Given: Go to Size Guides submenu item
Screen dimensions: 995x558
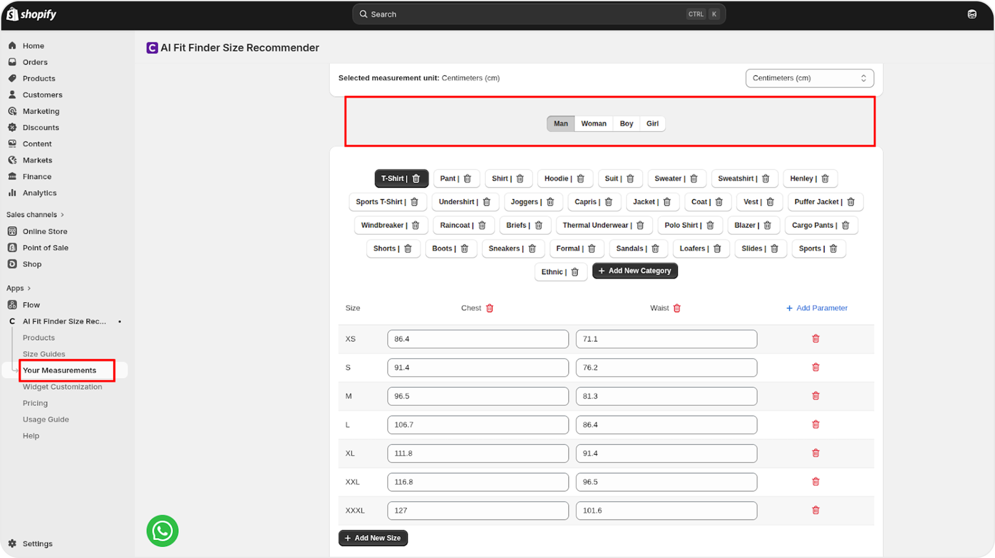Looking at the screenshot, I should tap(44, 354).
